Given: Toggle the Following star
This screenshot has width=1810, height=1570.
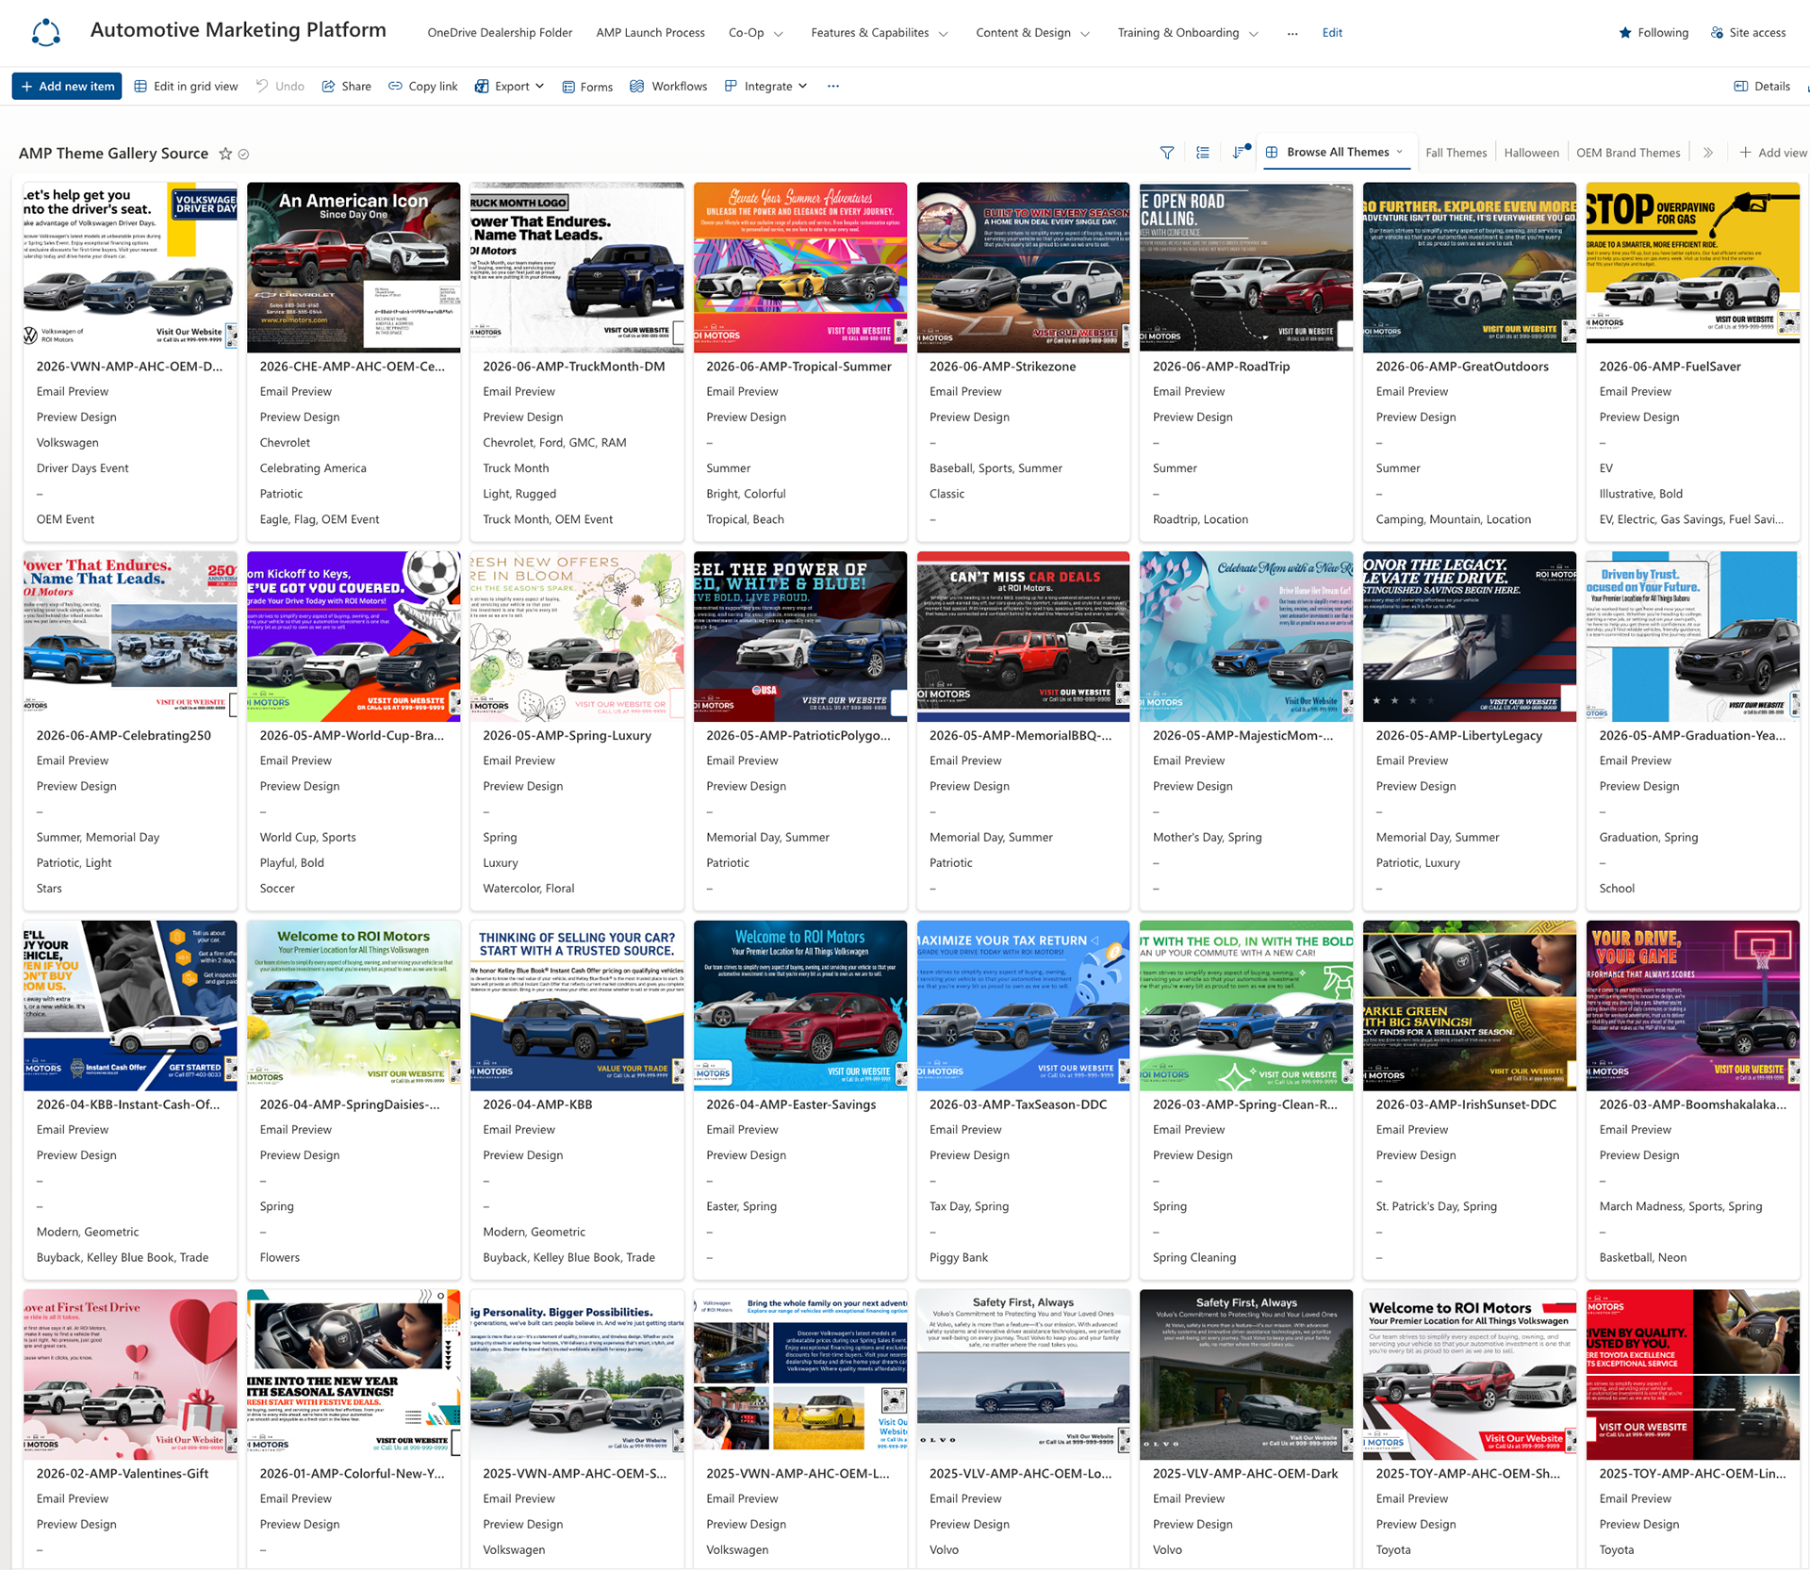Looking at the screenshot, I should 1654,32.
